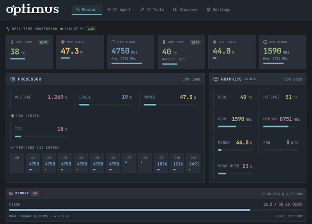The width and height of the screenshot is (312, 224).
Task: Click the memory usage progress bar
Action: (x=156, y=210)
